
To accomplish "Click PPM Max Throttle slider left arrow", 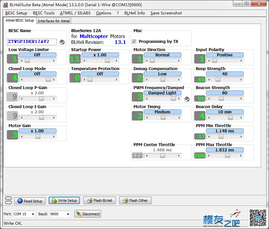I will coord(209,156).
